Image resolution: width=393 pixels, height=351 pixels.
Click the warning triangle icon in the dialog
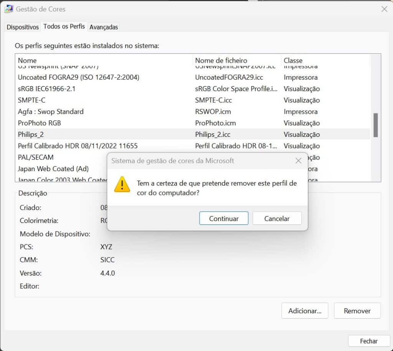(122, 185)
